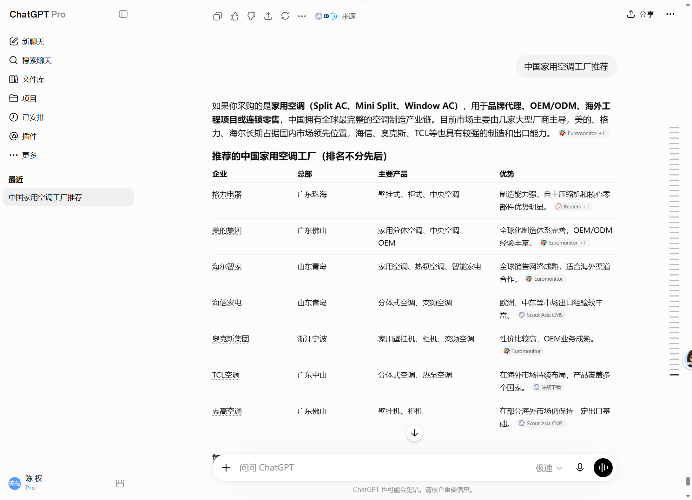This screenshot has height=500, width=692.
Task: Open 已安排 scheduled tasks
Action: click(27, 118)
